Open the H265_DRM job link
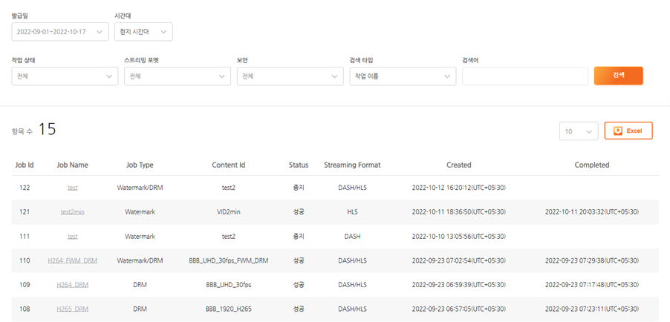 pyautogui.click(x=73, y=309)
